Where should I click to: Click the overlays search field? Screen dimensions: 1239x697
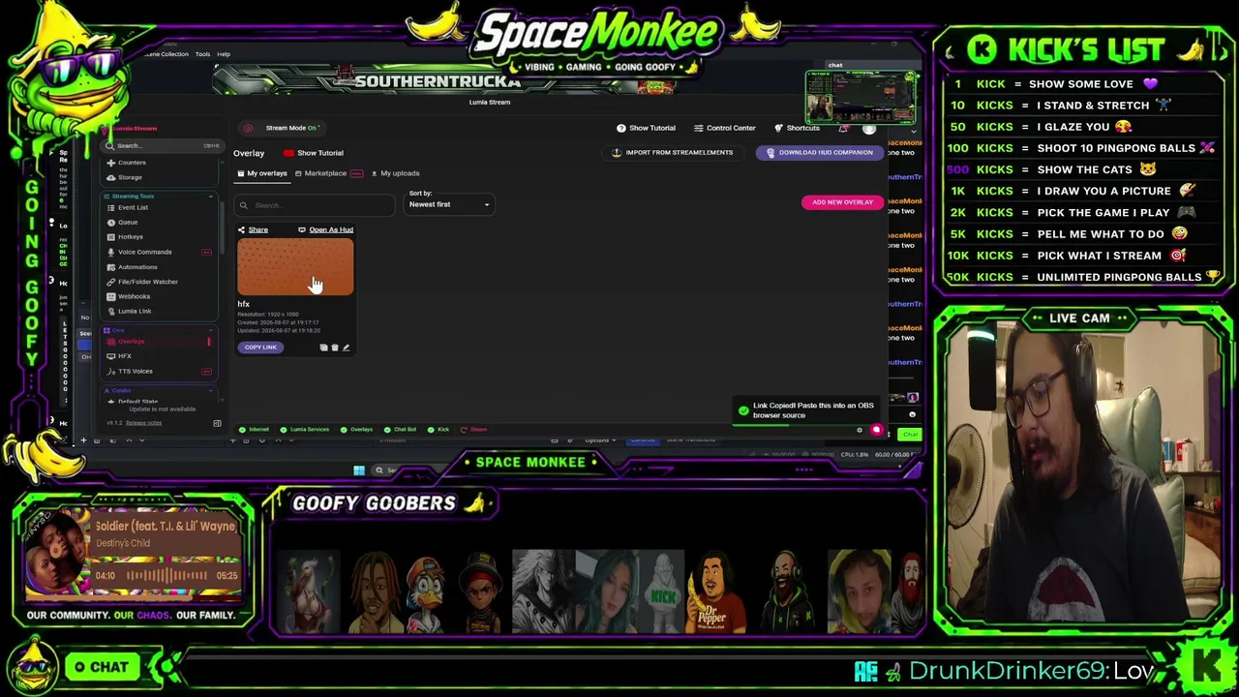(317, 205)
